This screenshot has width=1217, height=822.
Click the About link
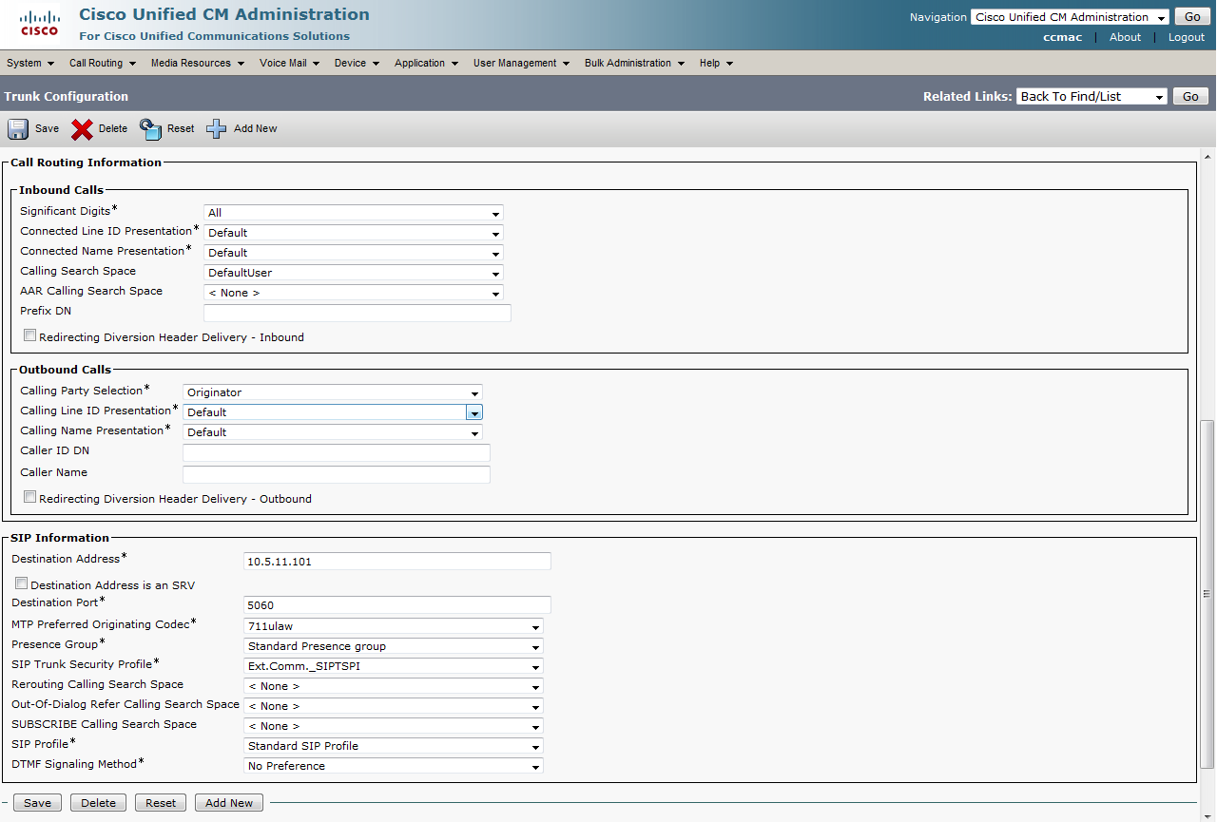click(x=1125, y=37)
